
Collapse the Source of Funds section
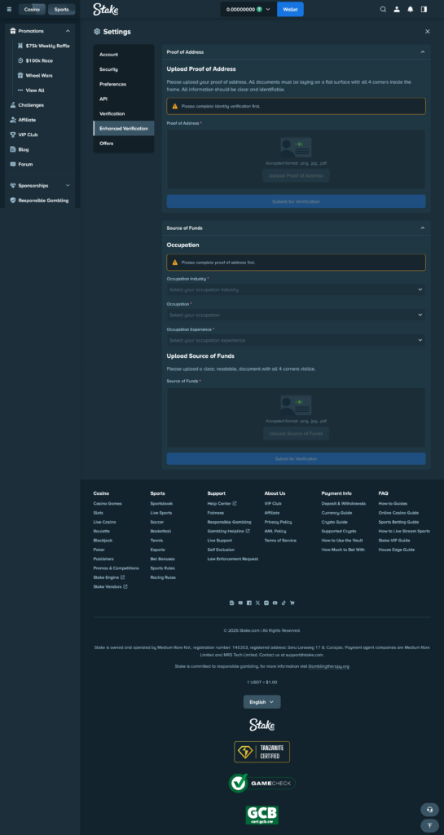coord(423,228)
